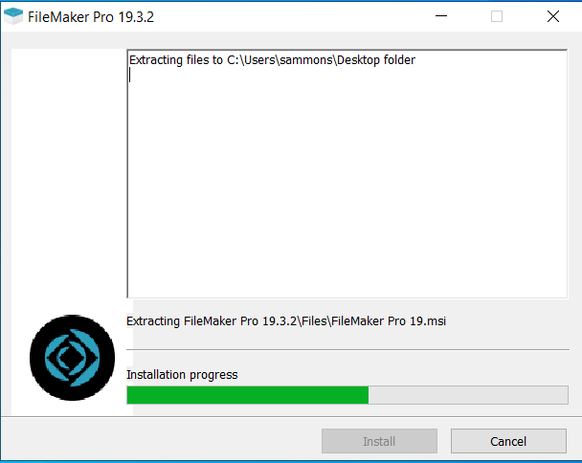Click the green filled portion of progress bar
This screenshot has height=463, width=582.
pyautogui.click(x=248, y=395)
